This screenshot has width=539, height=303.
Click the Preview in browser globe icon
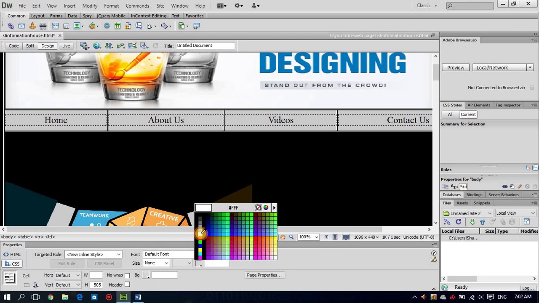tap(97, 46)
